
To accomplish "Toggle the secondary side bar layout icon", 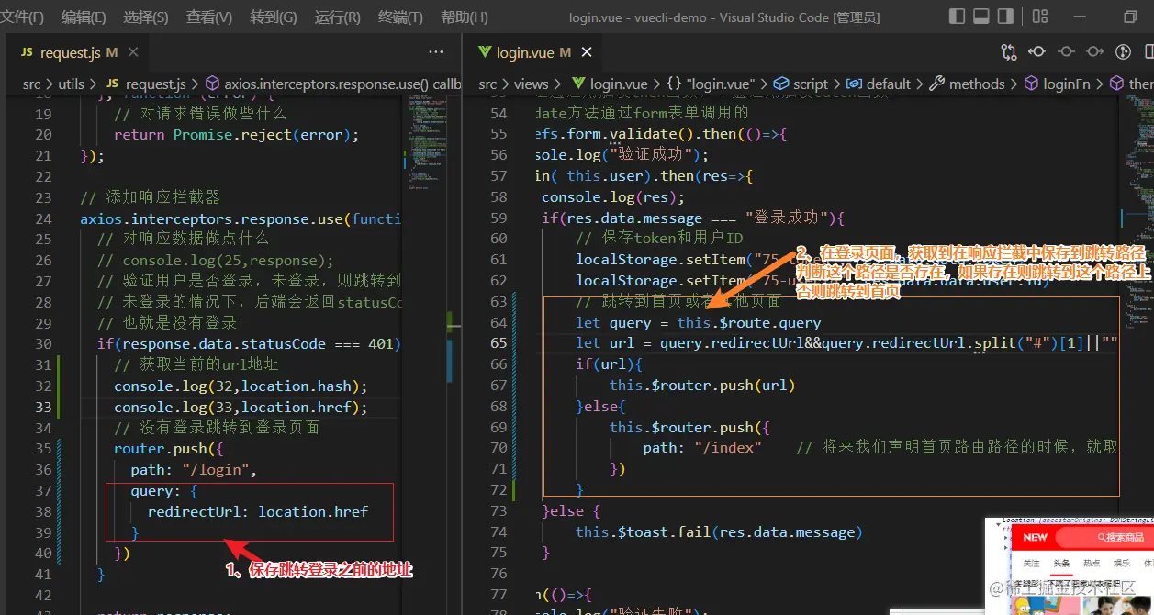I will (x=1005, y=17).
